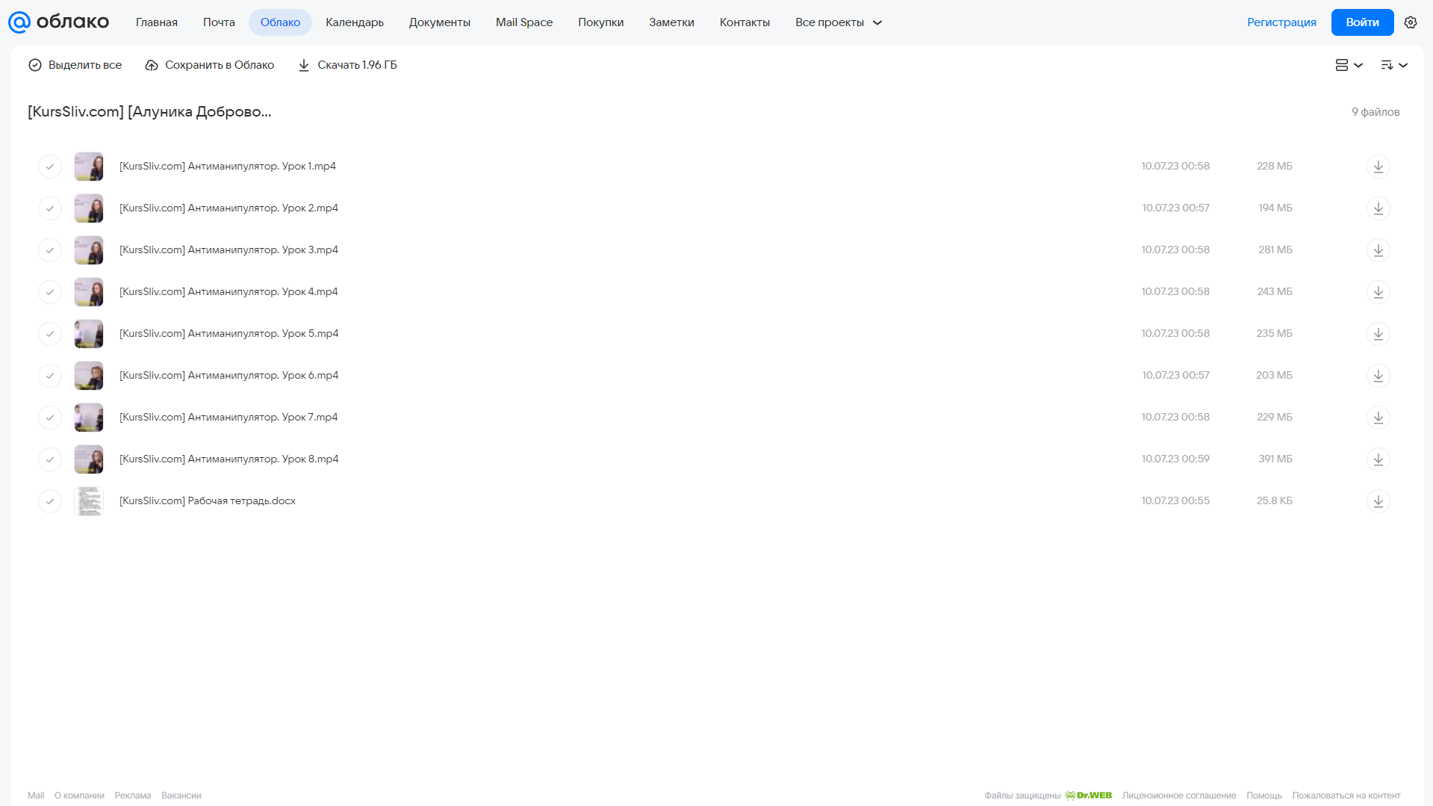
Task: Download the Урок 1.mp4 file via its download icon
Action: tap(1378, 167)
